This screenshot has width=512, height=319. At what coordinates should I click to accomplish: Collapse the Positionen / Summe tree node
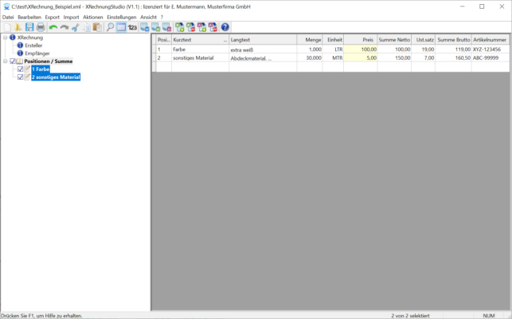point(6,61)
